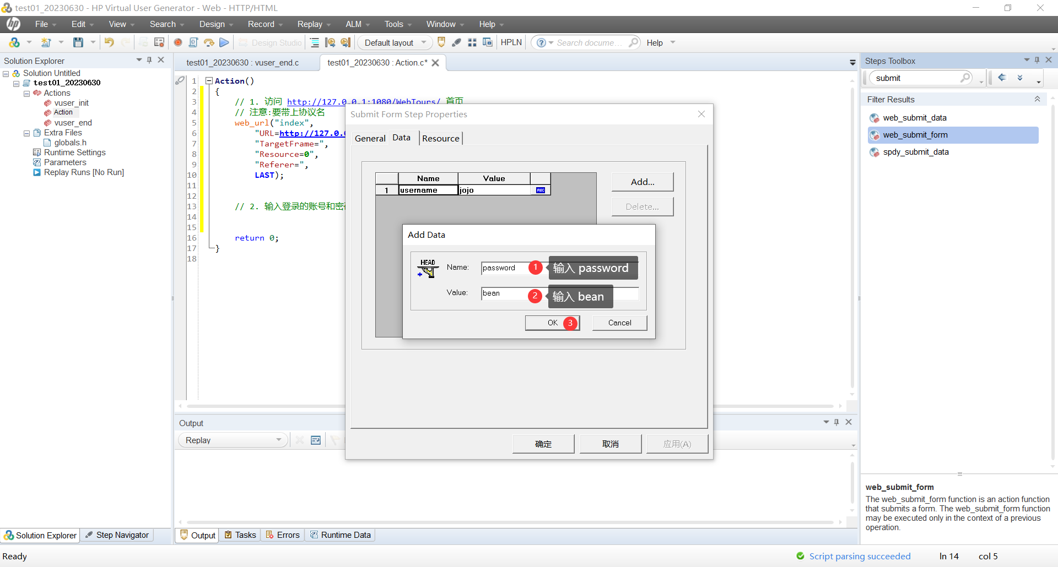Click the Step Navigator list icon
This screenshot has height=567, width=1058.
315,42
